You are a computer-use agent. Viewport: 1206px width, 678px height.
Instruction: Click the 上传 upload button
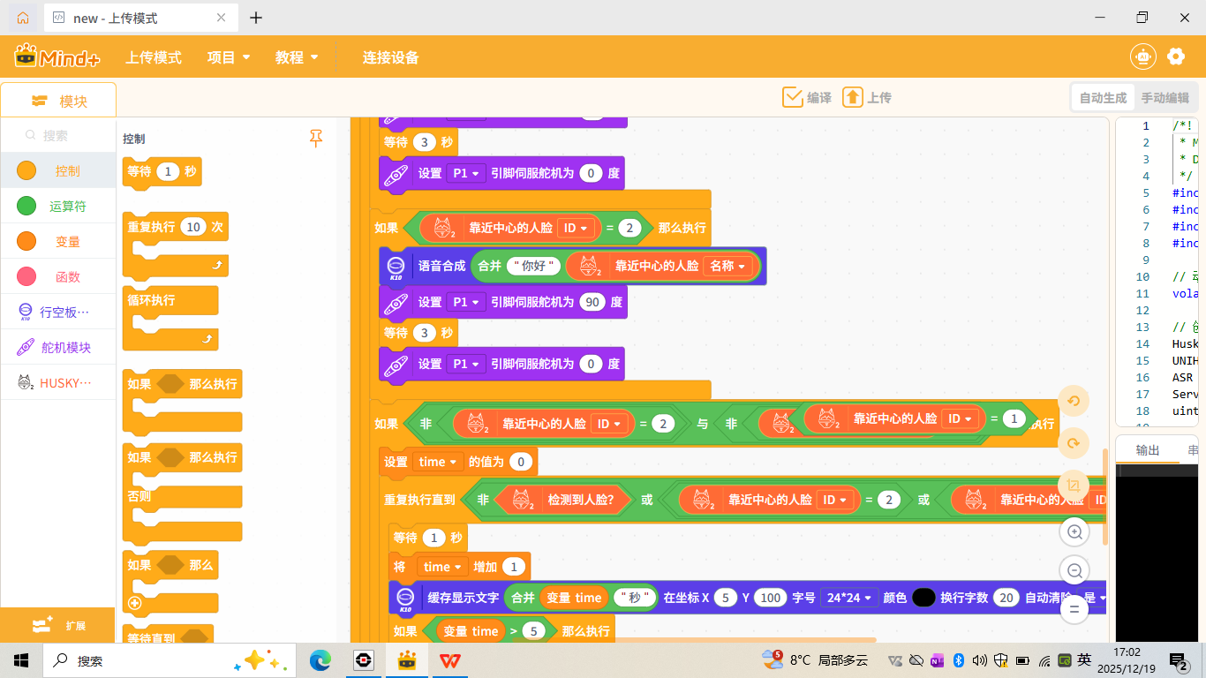click(868, 97)
